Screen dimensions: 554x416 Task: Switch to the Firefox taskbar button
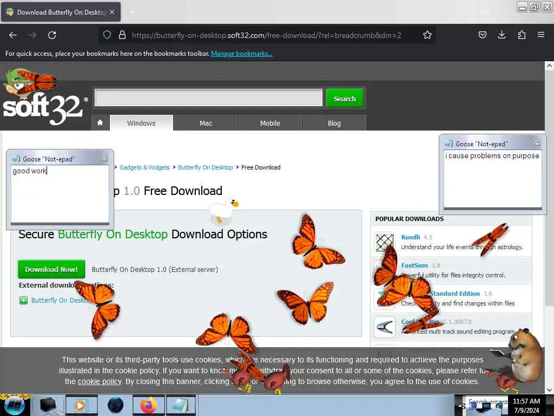pyautogui.click(x=149, y=405)
